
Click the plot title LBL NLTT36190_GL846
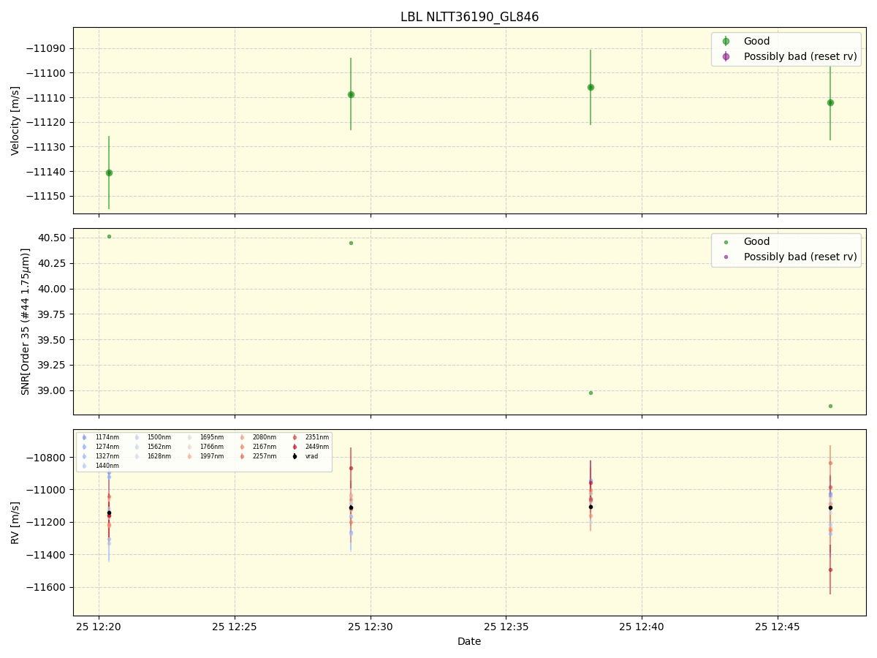click(469, 17)
